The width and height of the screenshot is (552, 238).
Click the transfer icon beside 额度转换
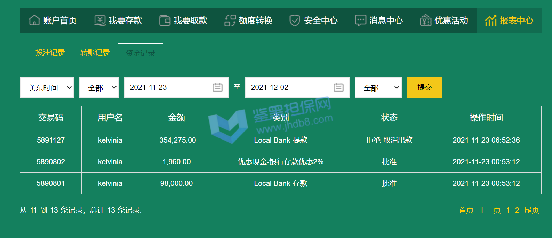230,21
